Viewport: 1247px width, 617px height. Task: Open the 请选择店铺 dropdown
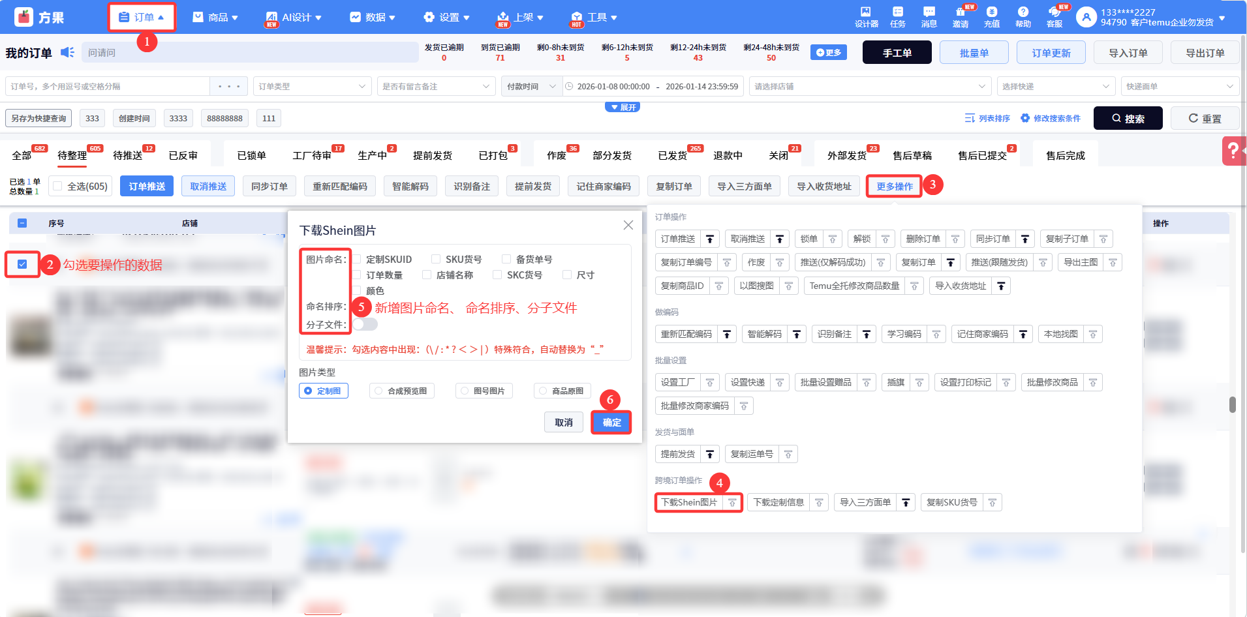(x=870, y=86)
